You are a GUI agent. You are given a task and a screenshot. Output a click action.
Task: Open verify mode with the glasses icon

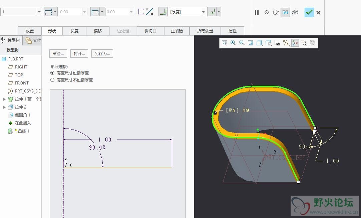(x=295, y=12)
